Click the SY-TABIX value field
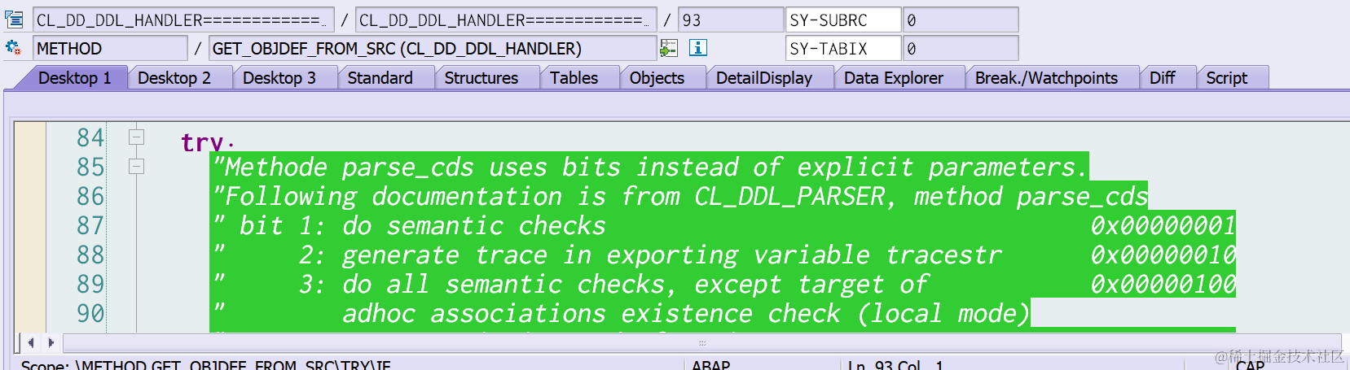1350x370 pixels. pos(961,49)
